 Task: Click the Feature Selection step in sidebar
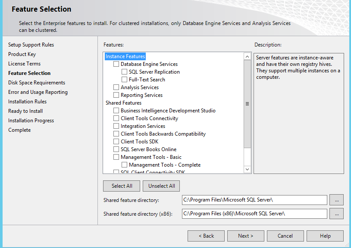[x=29, y=73]
